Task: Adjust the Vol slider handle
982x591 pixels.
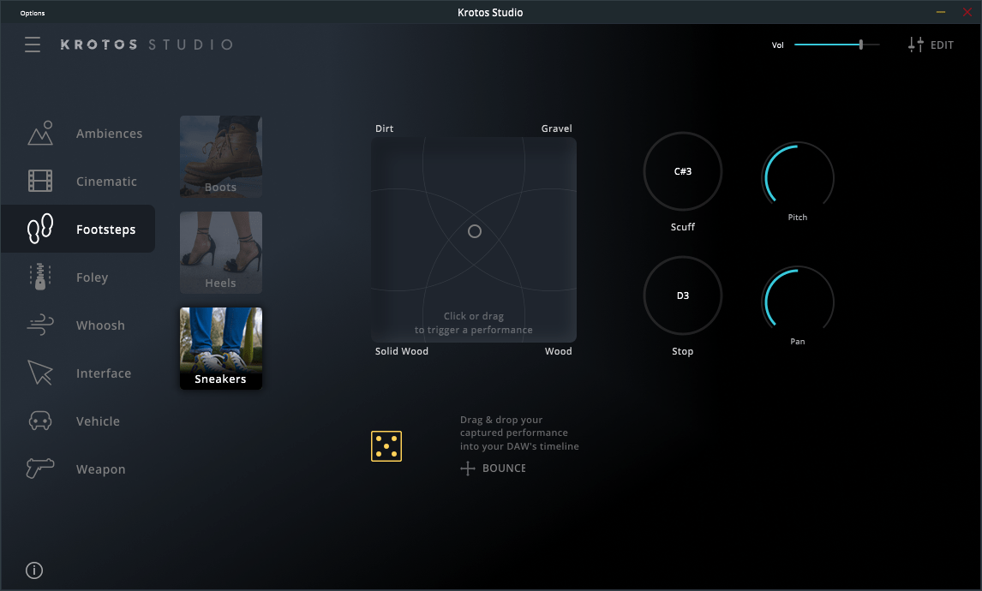Action: pyautogui.click(x=861, y=44)
